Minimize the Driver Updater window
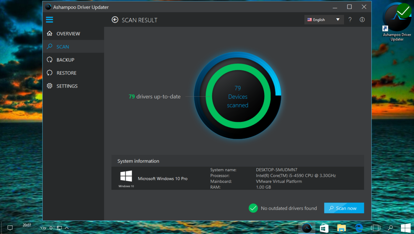The width and height of the screenshot is (414, 234). 335,7
